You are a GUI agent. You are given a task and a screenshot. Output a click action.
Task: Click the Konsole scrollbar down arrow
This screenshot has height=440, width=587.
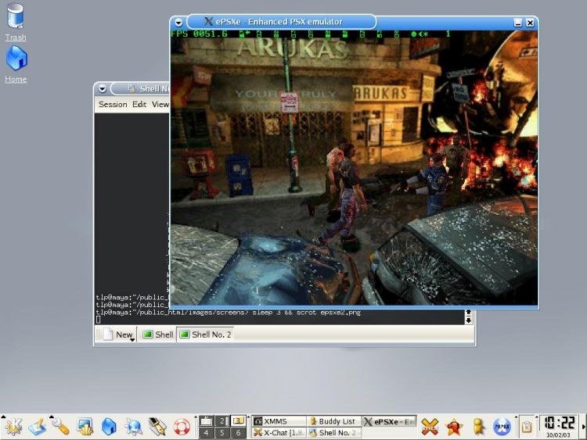468,320
